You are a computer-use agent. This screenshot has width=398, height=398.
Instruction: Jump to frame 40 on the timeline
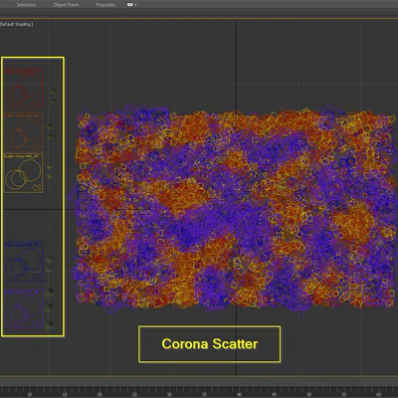point(239,394)
